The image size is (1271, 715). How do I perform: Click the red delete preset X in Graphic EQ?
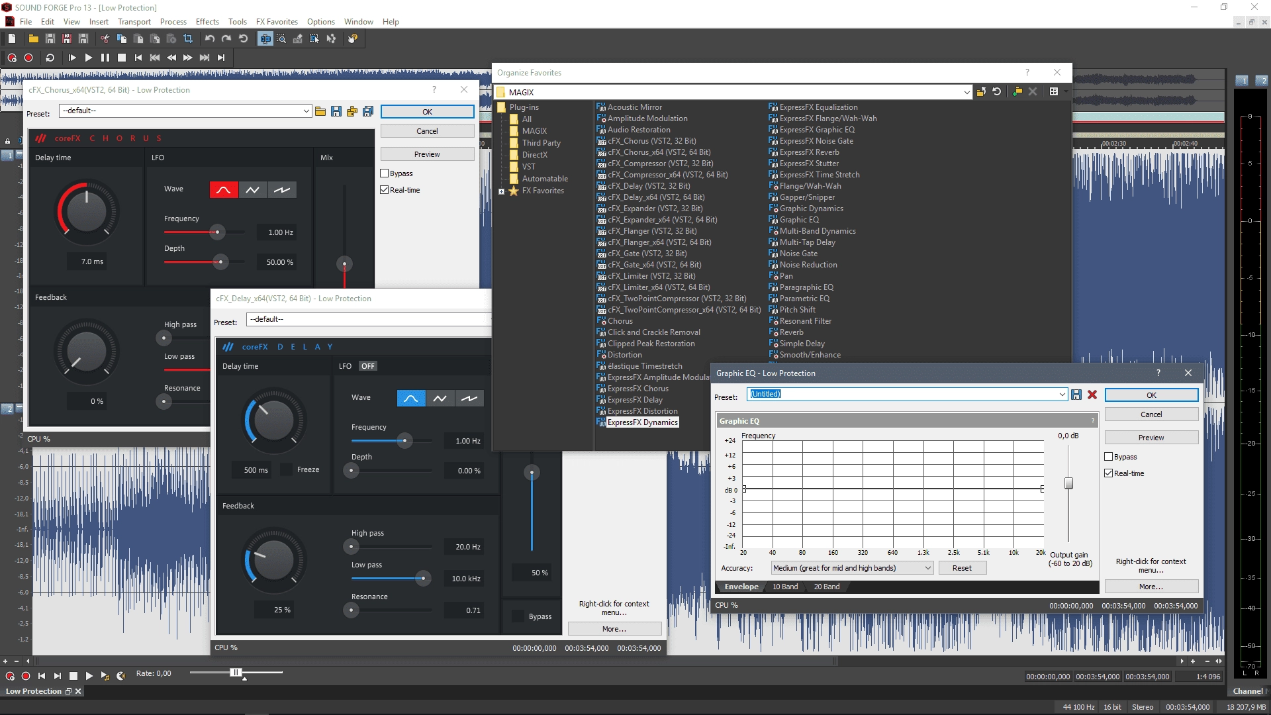point(1092,395)
